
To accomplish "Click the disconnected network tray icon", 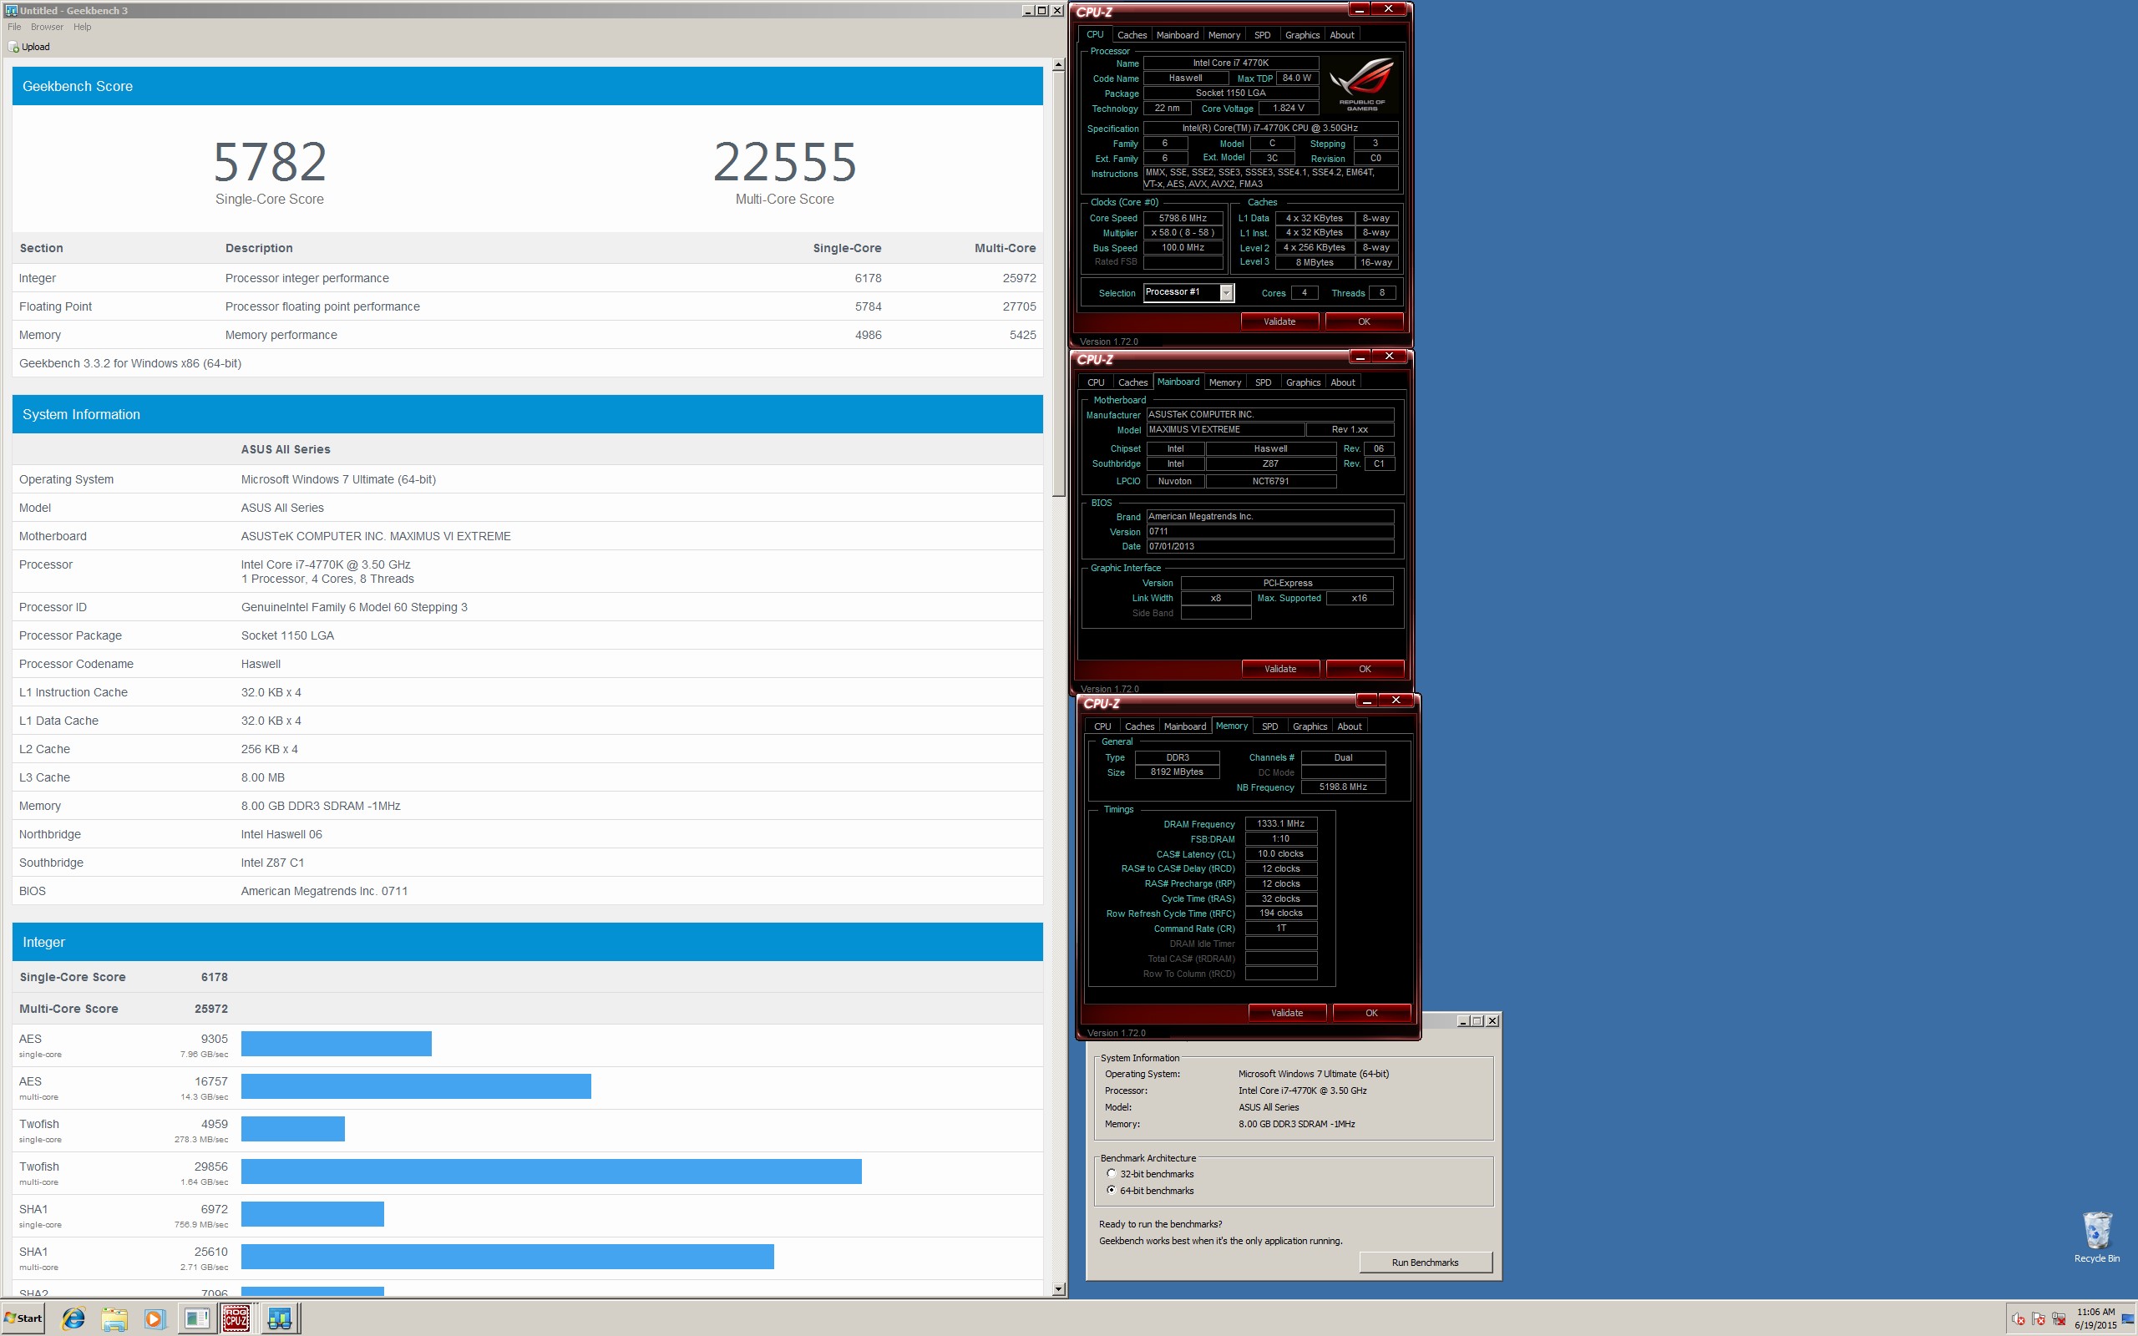I will pyautogui.click(x=2059, y=1319).
